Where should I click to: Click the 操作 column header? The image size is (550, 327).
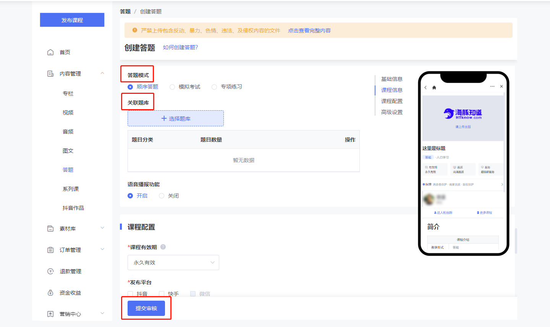click(x=350, y=140)
